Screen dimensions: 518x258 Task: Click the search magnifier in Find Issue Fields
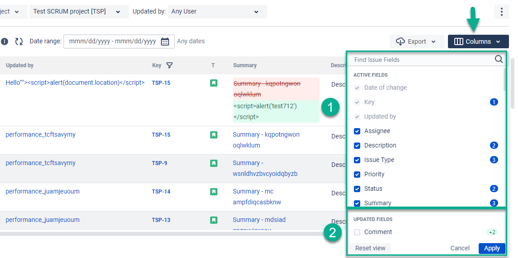(499, 59)
